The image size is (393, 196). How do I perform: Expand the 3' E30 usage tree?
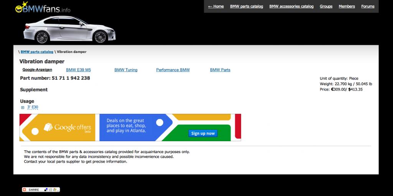(x=23, y=107)
